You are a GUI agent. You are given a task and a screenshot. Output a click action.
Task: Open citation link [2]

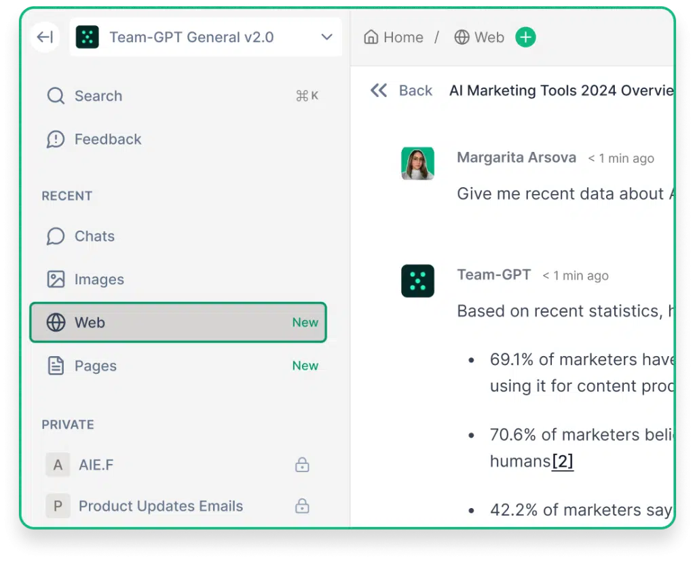coord(563,461)
